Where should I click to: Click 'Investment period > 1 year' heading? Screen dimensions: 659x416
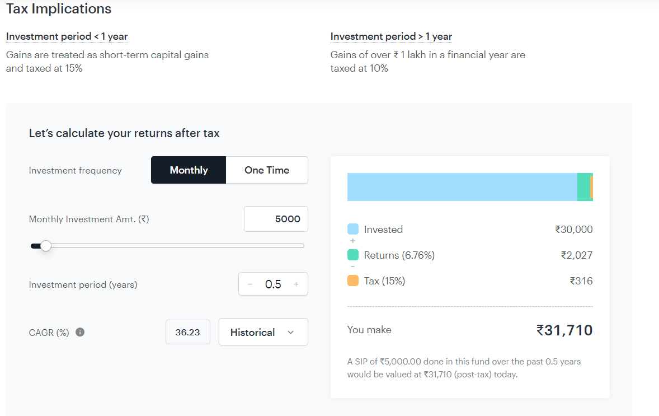pyautogui.click(x=391, y=36)
